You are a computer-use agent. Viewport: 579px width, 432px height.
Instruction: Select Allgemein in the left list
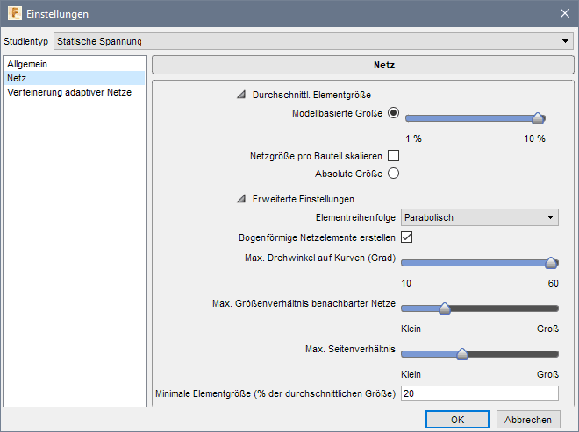[x=27, y=65]
